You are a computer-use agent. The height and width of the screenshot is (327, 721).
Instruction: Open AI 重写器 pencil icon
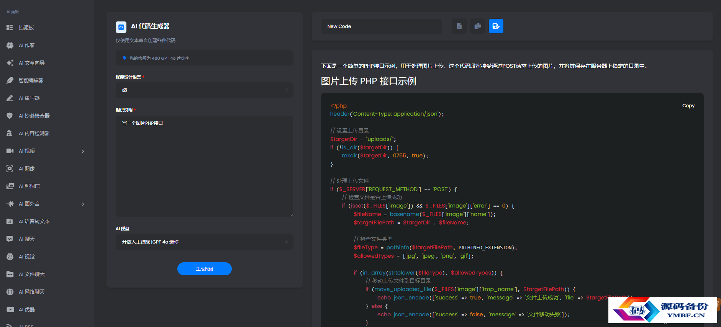coord(10,98)
